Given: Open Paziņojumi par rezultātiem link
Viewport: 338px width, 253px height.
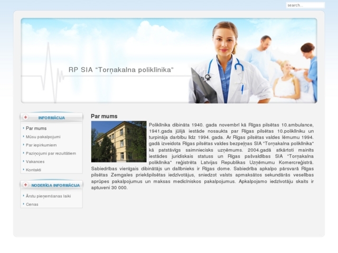Looking at the screenshot, I should pos(51,153).
